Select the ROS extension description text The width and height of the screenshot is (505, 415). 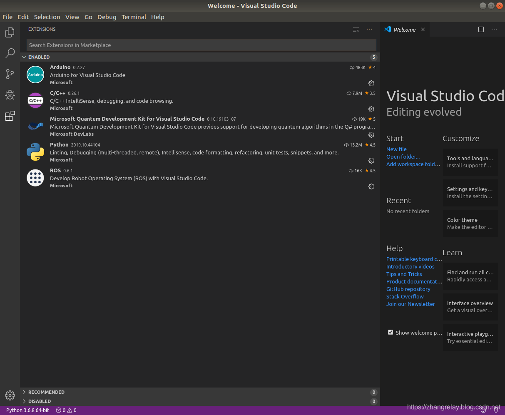point(129,178)
